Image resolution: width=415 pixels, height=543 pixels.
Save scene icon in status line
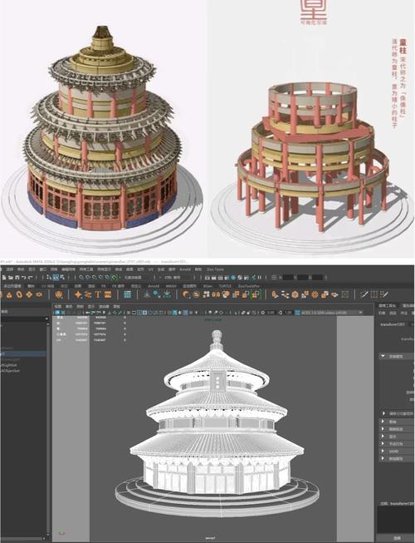[x=17, y=278]
